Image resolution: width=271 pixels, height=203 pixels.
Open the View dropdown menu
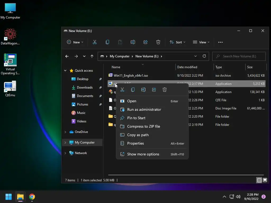tap(201, 42)
